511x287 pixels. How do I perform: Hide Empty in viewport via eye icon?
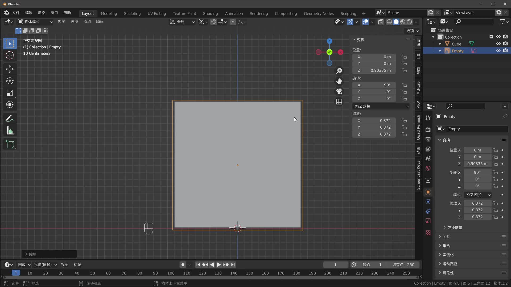click(498, 50)
